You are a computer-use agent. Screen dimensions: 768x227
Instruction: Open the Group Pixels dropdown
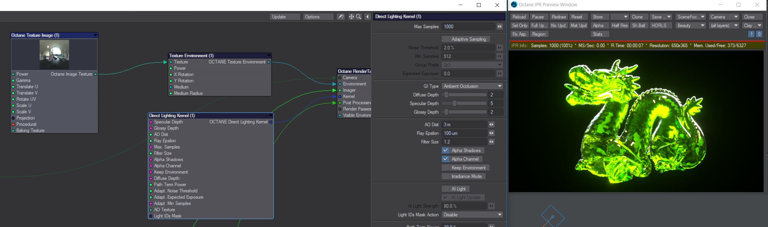pos(472,65)
